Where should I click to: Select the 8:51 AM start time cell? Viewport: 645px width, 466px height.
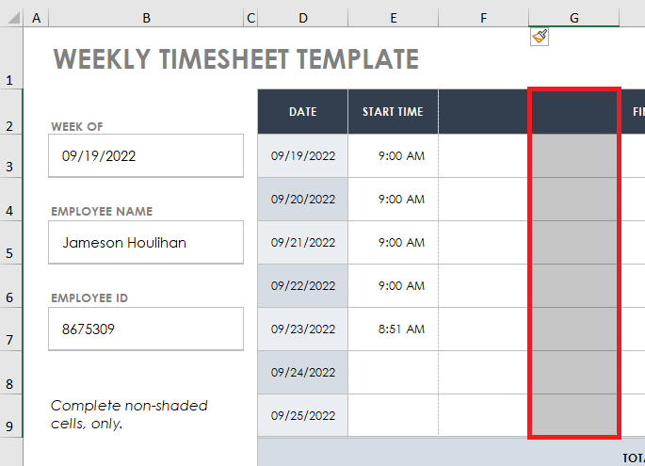[x=394, y=329]
